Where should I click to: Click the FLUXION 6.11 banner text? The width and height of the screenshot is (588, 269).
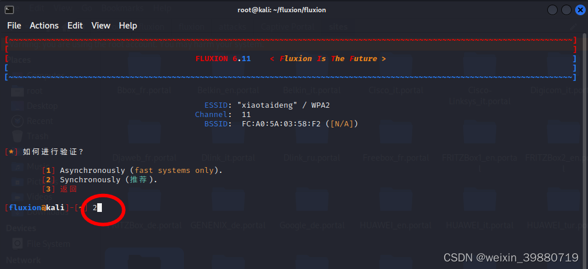coord(223,59)
